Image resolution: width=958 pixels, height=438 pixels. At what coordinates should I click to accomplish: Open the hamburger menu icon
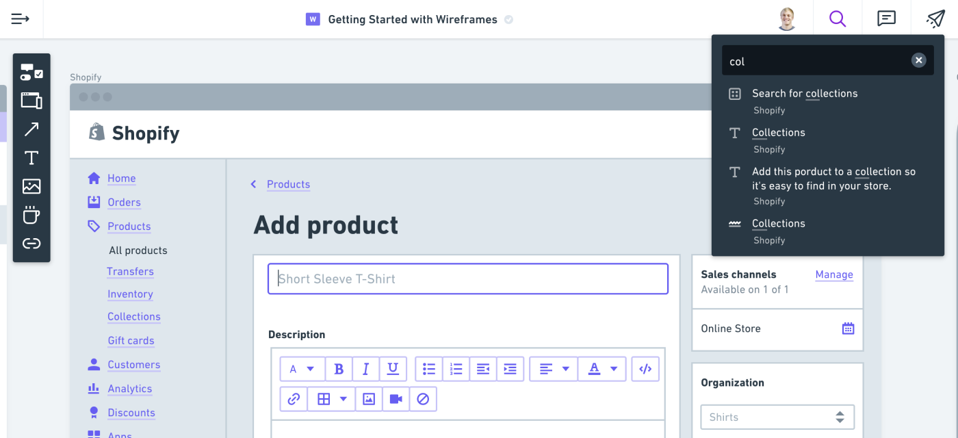pyautogui.click(x=21, y=19)
